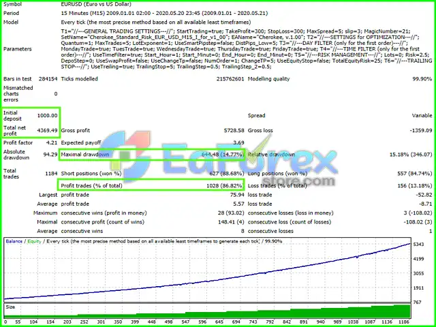
Task: Click the Profit factor value 4.21
Action: click(x=52, y=142)
